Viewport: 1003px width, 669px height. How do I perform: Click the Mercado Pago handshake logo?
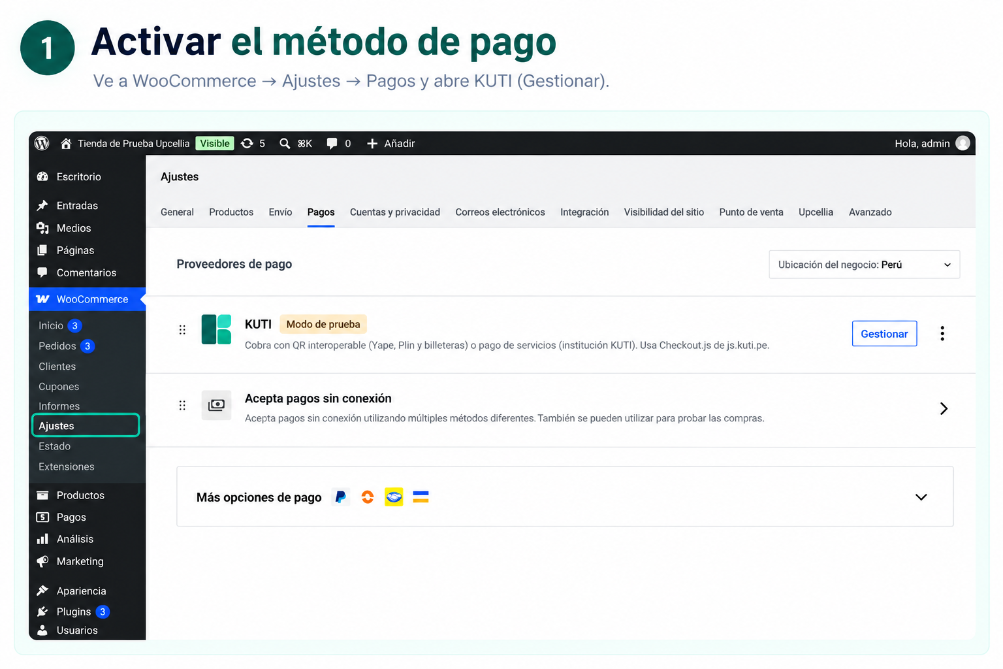pyautogui.click(x=394, y=497)
